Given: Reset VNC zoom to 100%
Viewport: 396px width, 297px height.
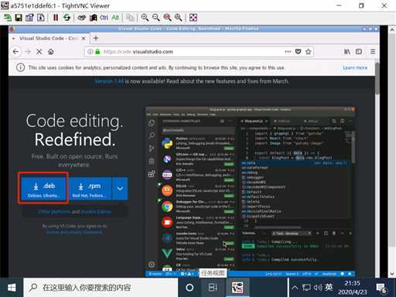Looking at the screenshot, I should click(167, 18).
